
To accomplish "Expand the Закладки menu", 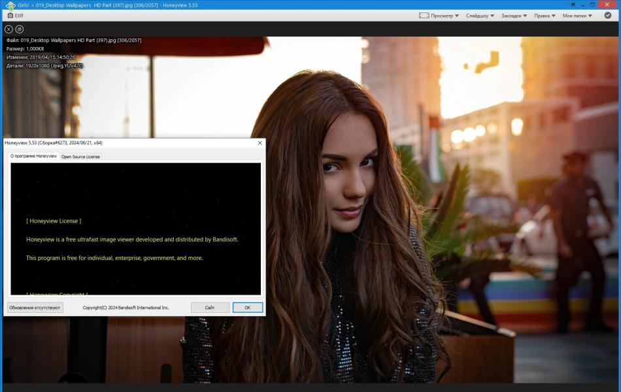I will click(514, 16).
